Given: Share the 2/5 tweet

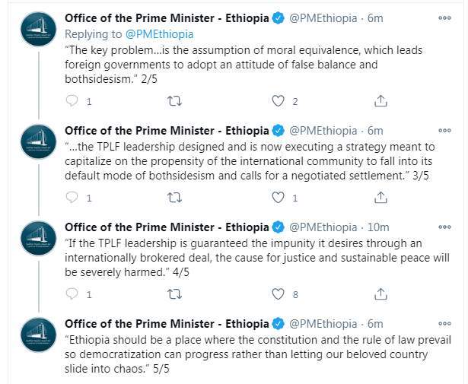Looking at the screenshot, I should pos(381,100).
